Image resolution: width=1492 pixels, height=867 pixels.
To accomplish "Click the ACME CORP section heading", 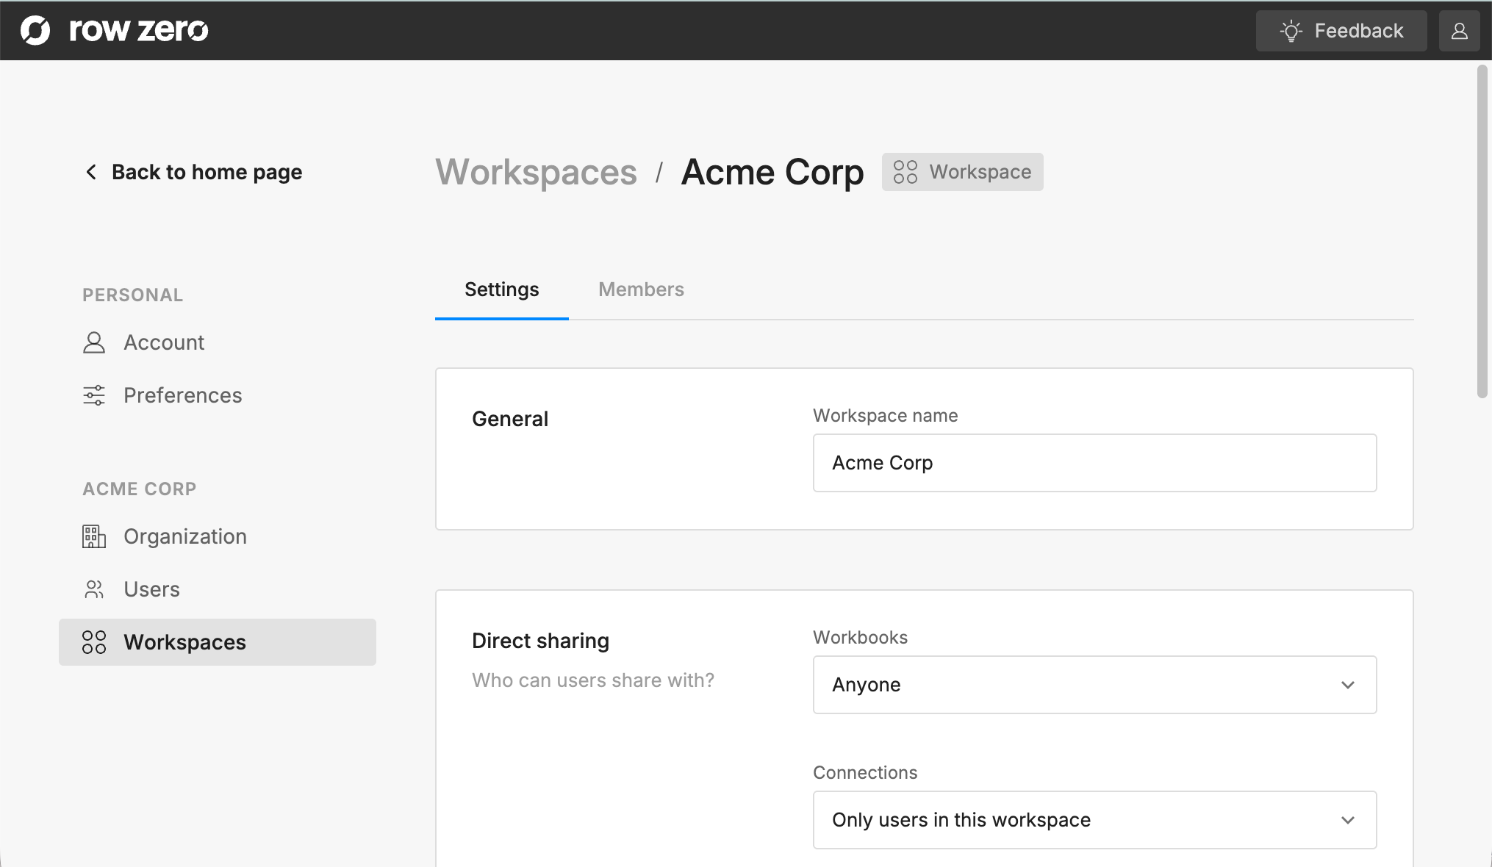I will [140, 489].
